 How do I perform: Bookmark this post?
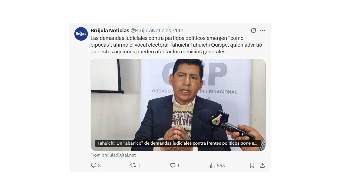tap(252, 165)
